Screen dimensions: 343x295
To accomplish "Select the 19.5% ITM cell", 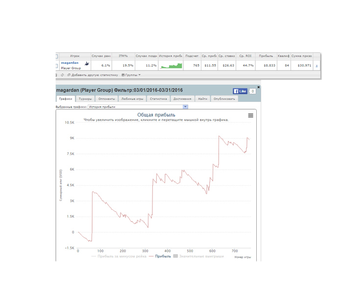I will pyautogui.click(x=123, y=66).
